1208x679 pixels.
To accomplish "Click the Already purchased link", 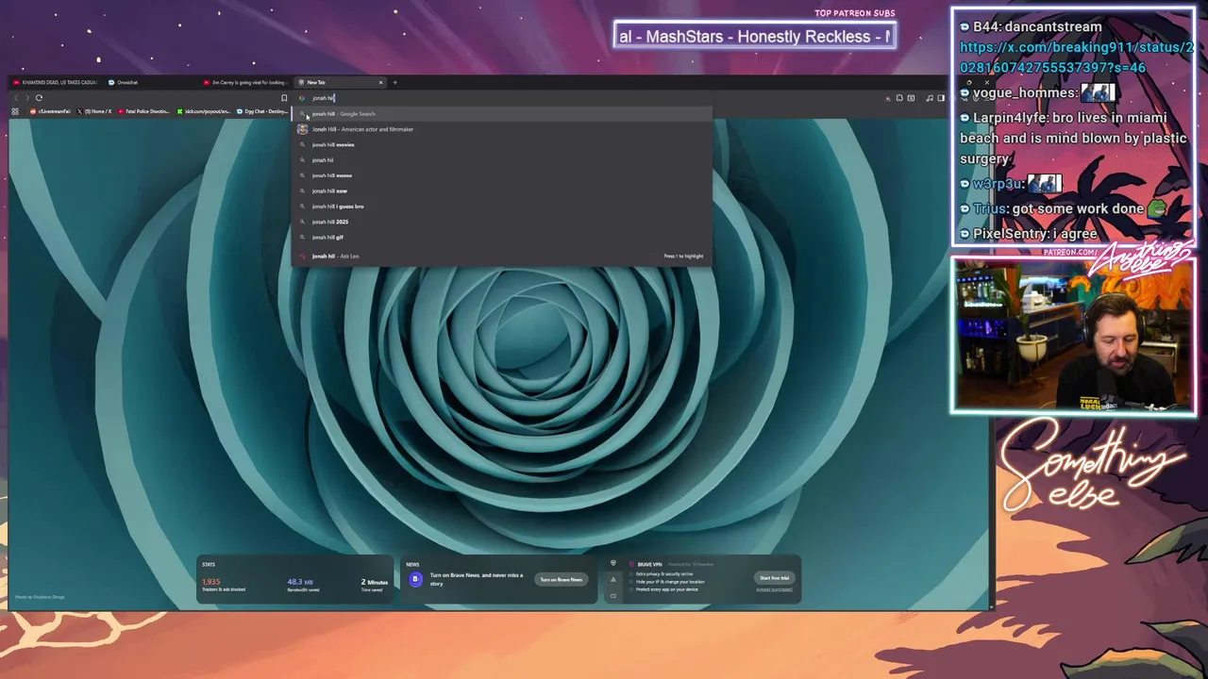I will pos(774,589).
